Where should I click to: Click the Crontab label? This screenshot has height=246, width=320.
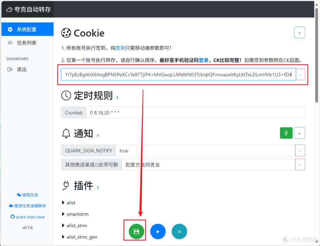tap(74, 112)
